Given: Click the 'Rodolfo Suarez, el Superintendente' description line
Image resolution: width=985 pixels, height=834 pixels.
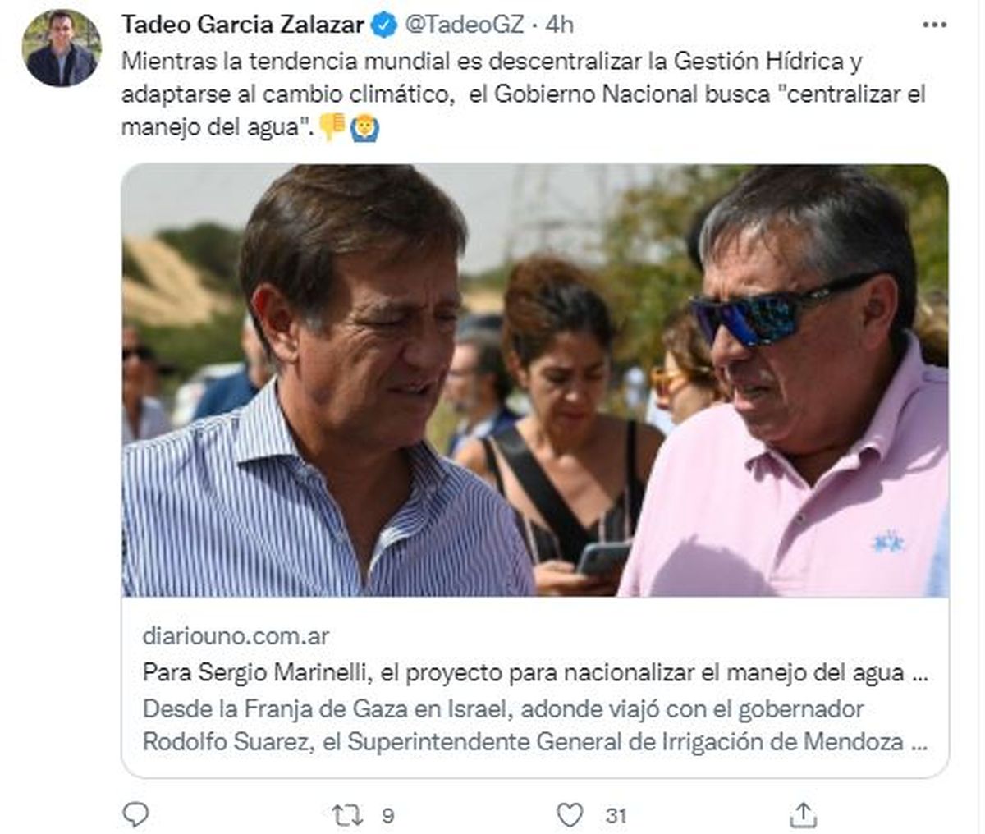Looking at the screenshot, I should pos(535,742).
